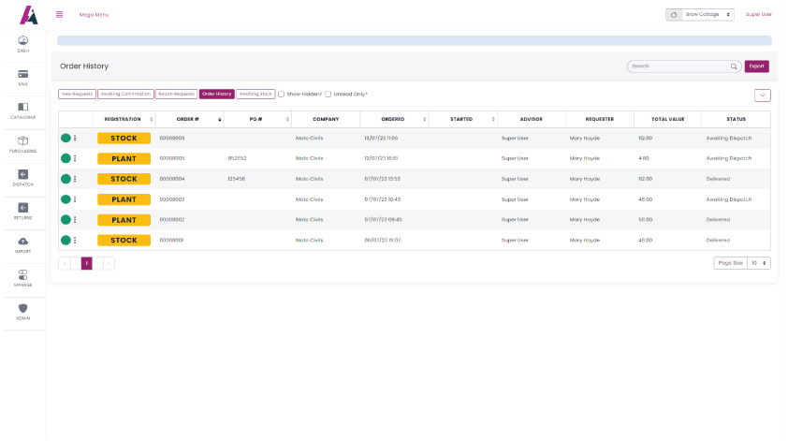This screenshot has height=441, width=788.
Task: Click the Status column header
Action: (x=736, y=119)
